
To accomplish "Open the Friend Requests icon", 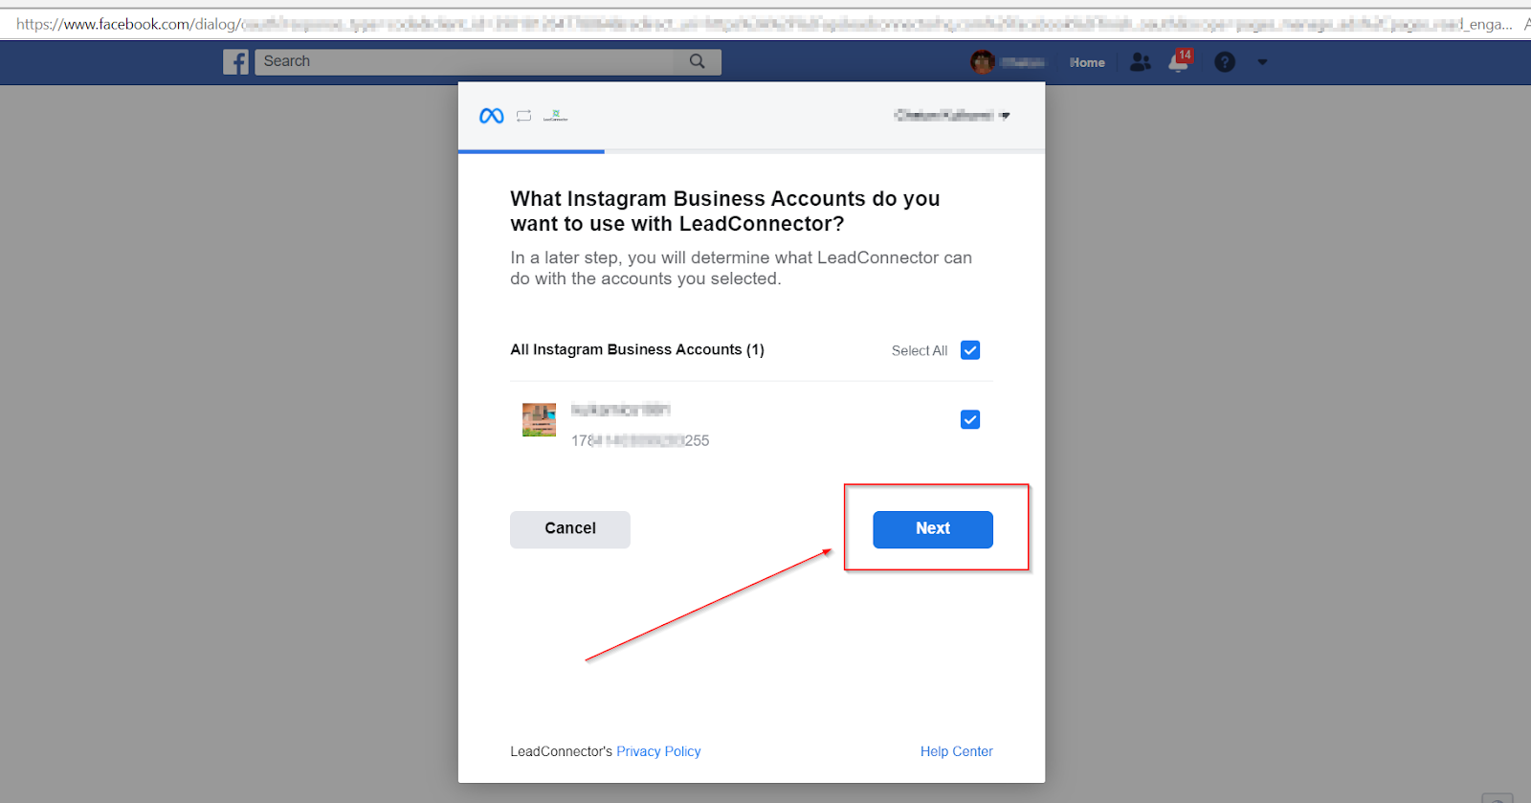I will pyautogui.click(x=1140, y=62).
